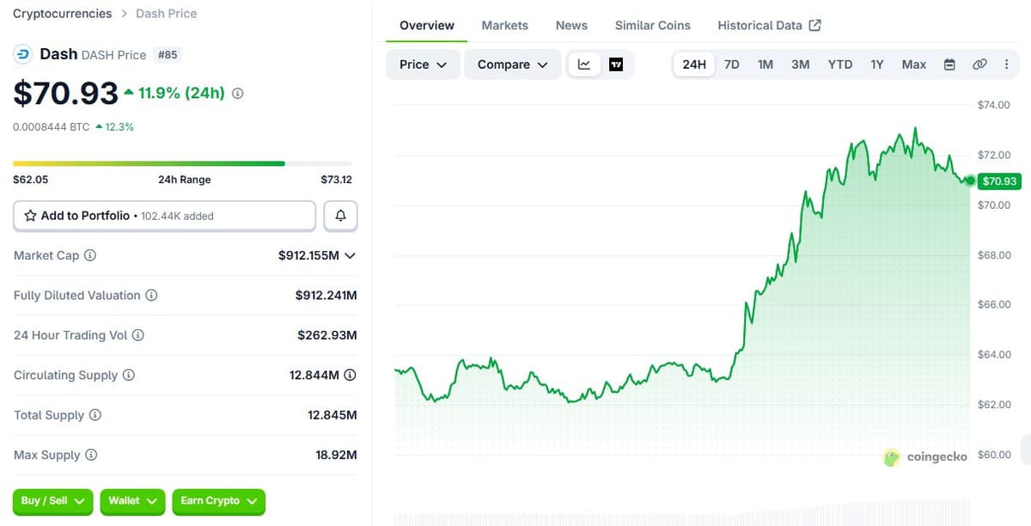This screenshot has width=1031, height=526.
Task: Show Fully Diluted Valuation info tooltip
Action: pyautogui.click(x=151, y=295)
